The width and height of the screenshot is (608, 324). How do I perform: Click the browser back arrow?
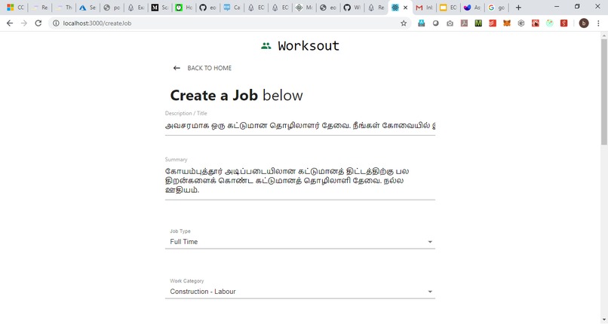point(10,23)
